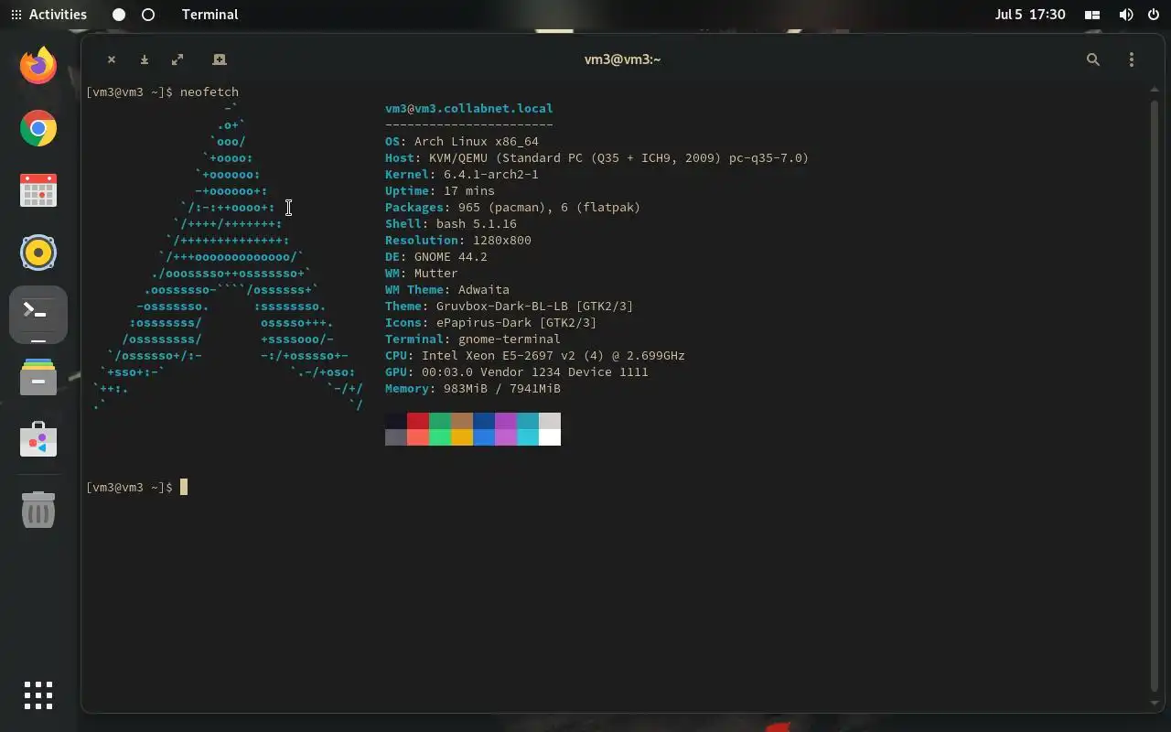Click the "GPU: 00:03.0 Vendor 1234" line
The width and height of the screenshot is (1171, 732).
(517, 372)
